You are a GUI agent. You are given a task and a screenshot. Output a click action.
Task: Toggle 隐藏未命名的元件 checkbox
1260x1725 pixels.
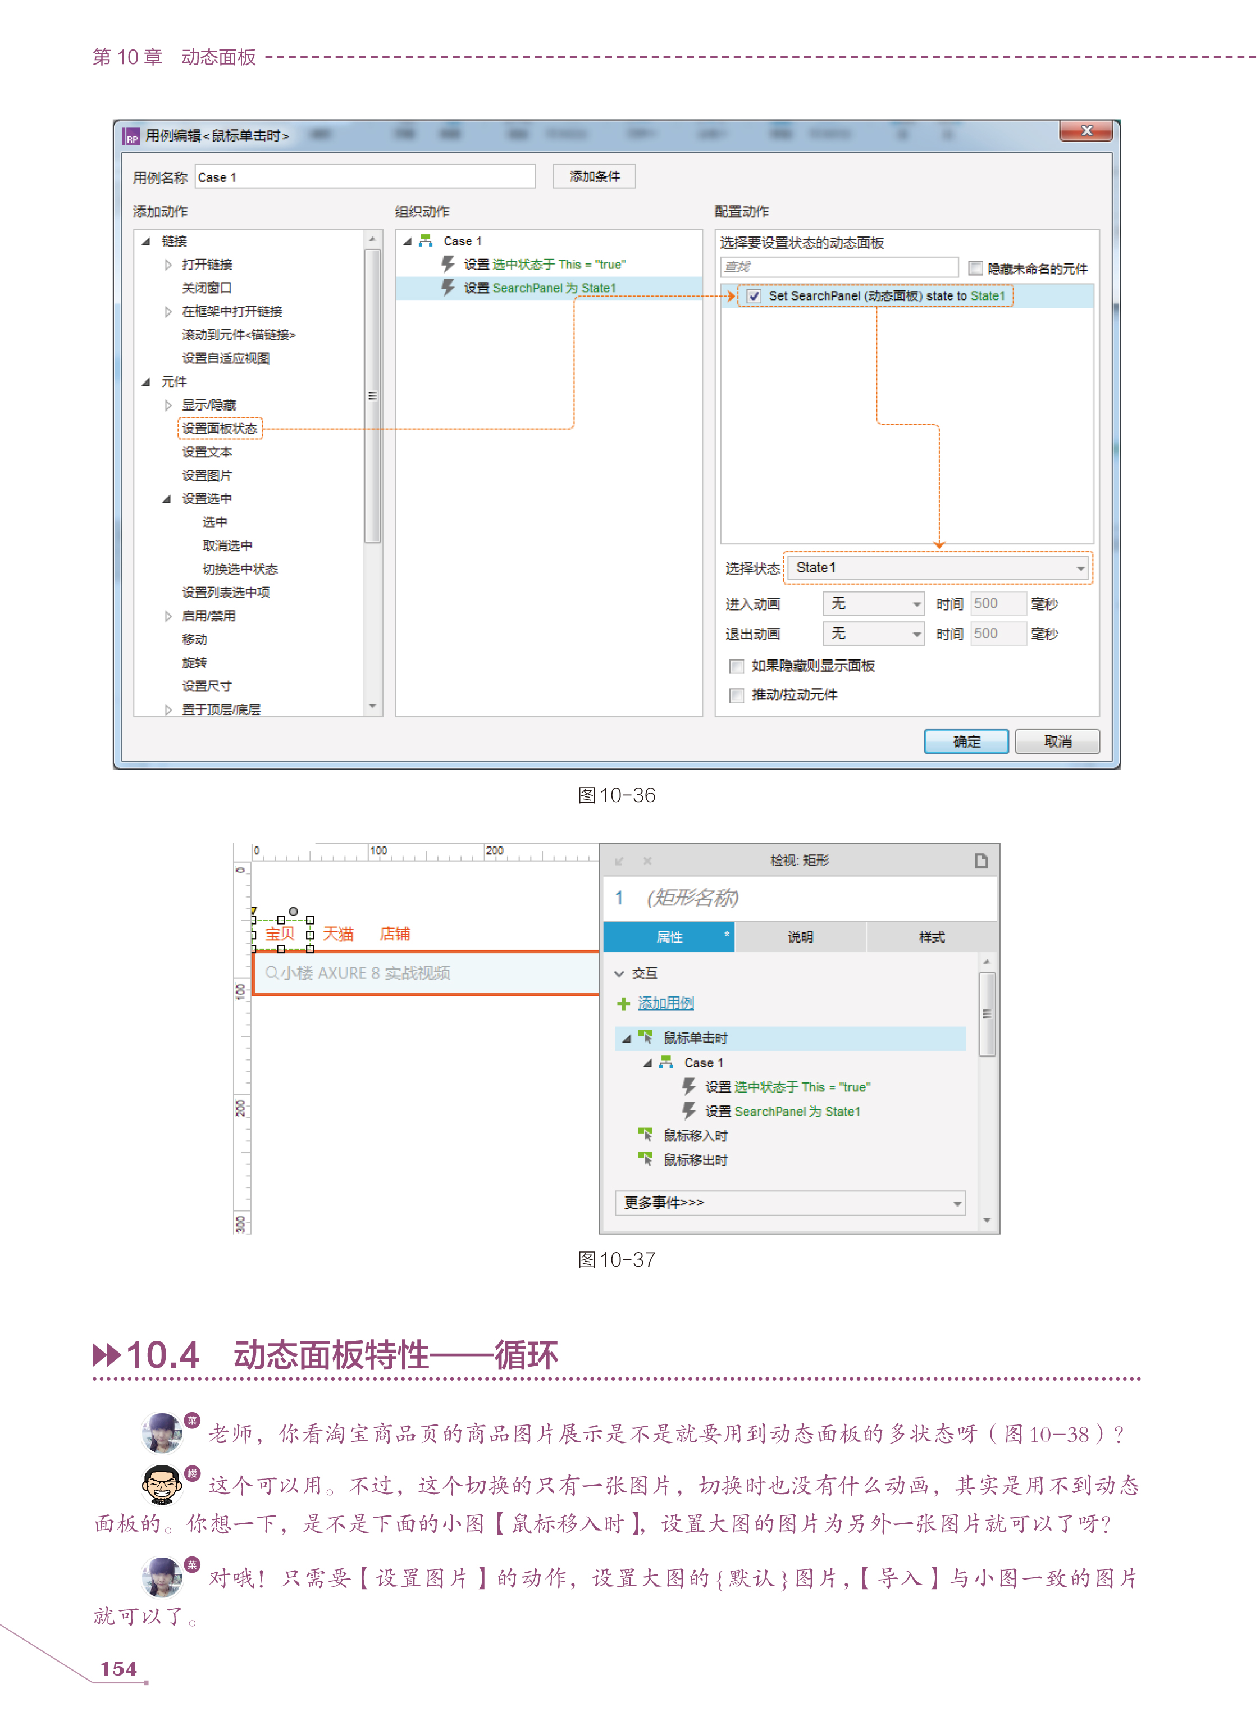click(x=975, y=268)
